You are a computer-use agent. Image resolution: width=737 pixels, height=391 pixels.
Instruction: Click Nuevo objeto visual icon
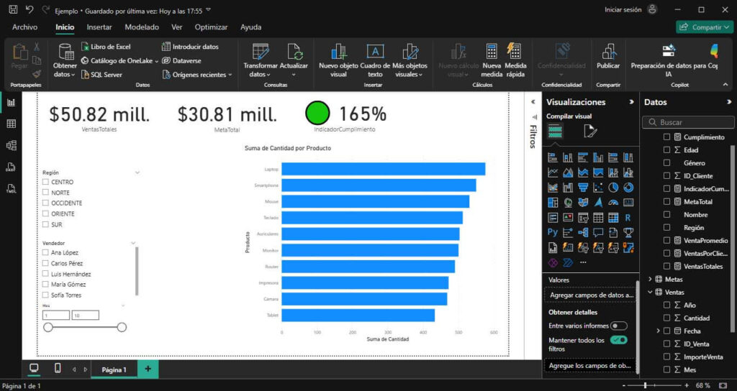(338, 52)
